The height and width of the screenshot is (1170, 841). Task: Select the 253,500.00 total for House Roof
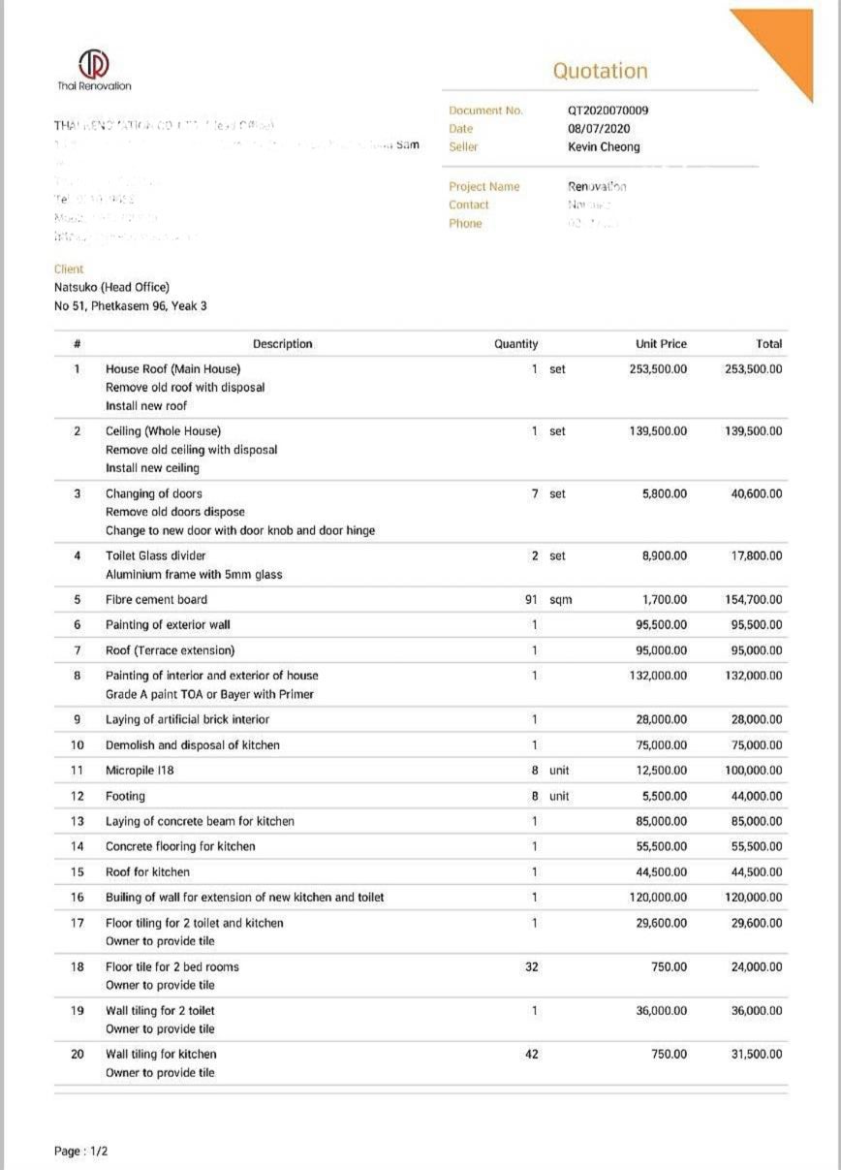coord(753,369)
